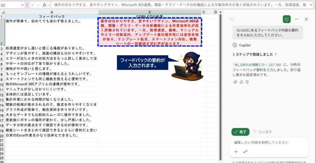The height and width of the screenshot is (163, 316).
Task: Select cell 集計作業にかかる時間が短くなりました。
Action: (x=52, y=100)
